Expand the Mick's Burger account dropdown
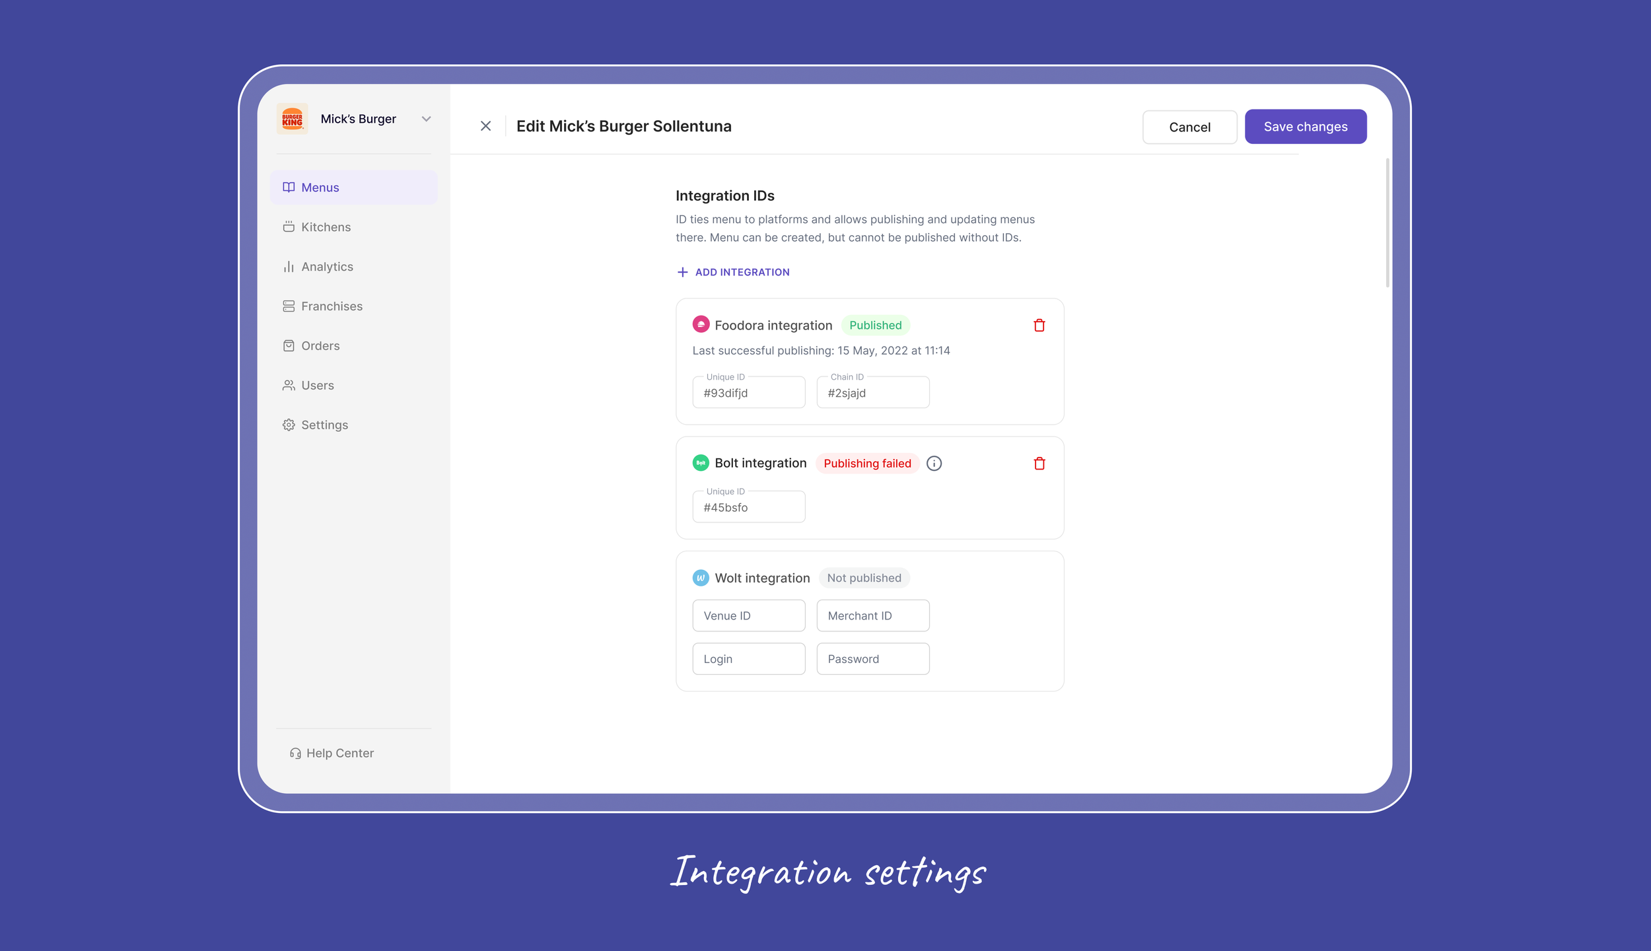Viewport: 1651px width, 951px height. point(426,119)
